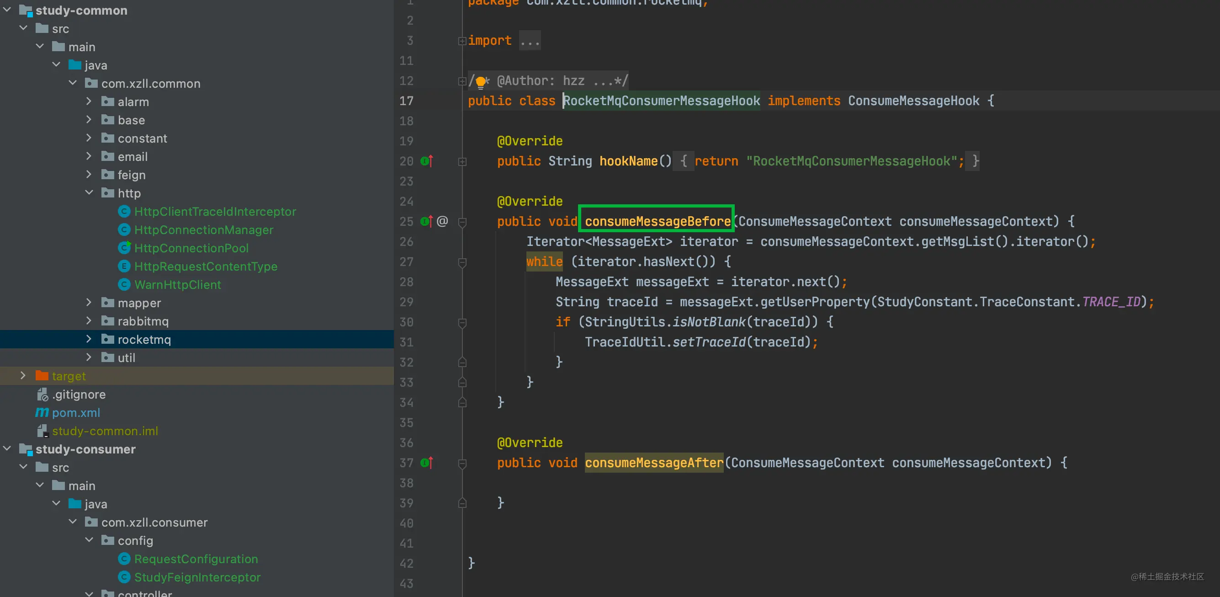The image size is (1220, 597).
Task: Click the getUserProperty call on line 29
Action: pyautogui.click(x=815, y=302)
